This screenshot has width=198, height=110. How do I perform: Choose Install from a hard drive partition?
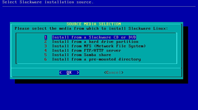95,42
